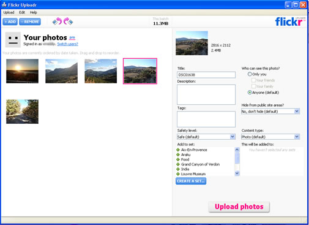Click the large preview image
This screenshot has height=225, width=309.
(192, 43)
